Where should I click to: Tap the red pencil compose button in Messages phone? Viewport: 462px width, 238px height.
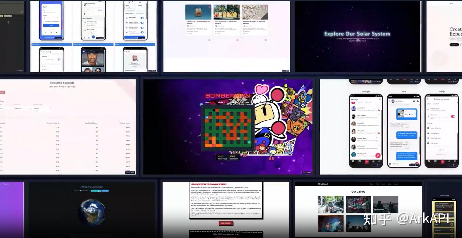(x=378, y=155)
